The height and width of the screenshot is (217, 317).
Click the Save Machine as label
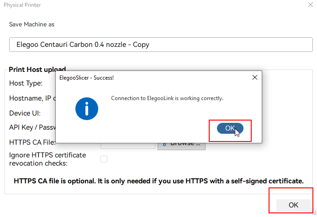32,24
